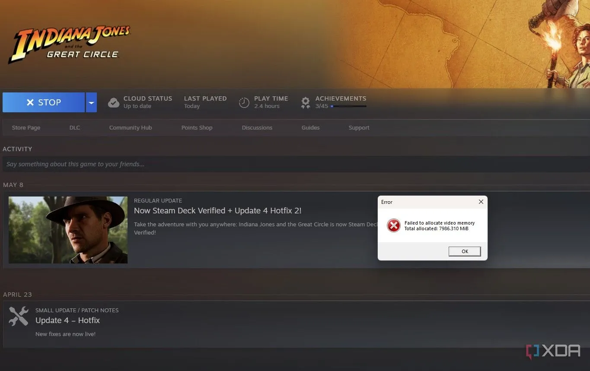Click the Indiana Jones game logo

(69, 45)
